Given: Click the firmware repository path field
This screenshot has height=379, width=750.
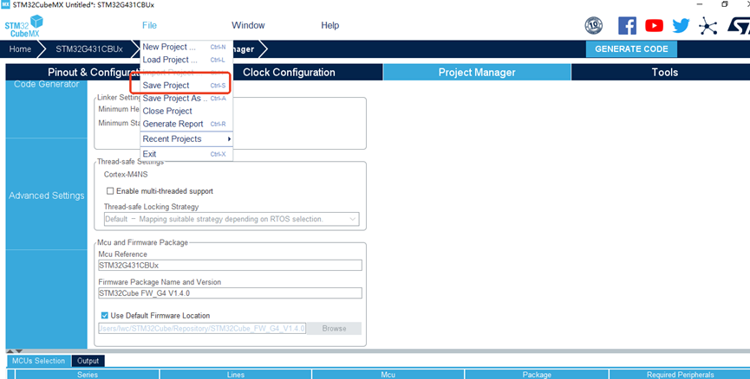Looking at the screenshot, I should (x=202, y=329).
